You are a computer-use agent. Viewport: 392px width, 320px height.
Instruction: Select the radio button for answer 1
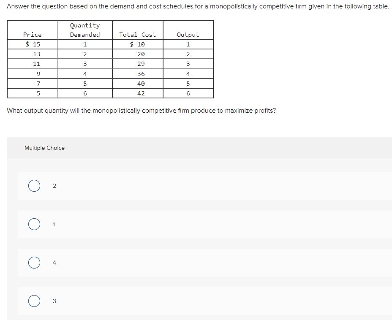[x=34, y=224]
